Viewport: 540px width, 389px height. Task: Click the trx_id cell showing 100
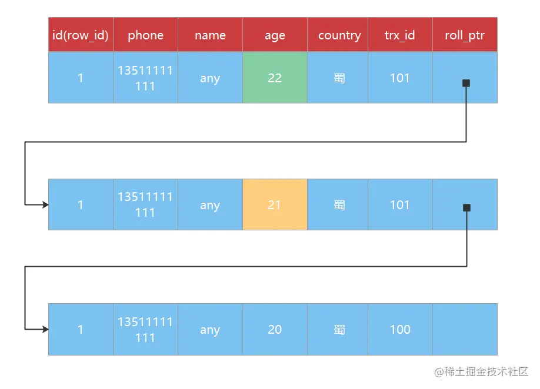(x=400, y=329)
